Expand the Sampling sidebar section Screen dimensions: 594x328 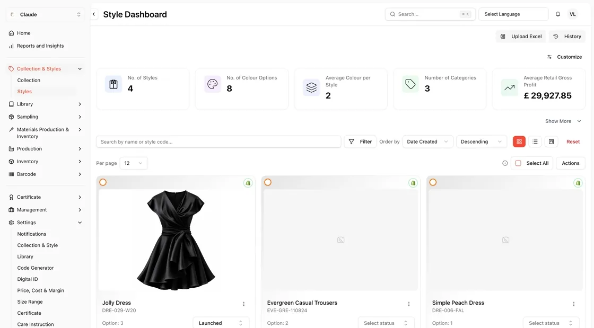(45, 117)
